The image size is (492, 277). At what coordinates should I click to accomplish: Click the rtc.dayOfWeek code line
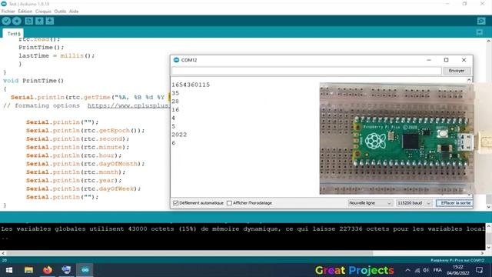[x=84, y=189]
